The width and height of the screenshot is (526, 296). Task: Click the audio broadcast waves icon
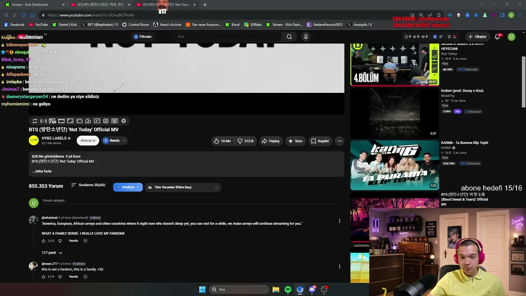(44, 121)
